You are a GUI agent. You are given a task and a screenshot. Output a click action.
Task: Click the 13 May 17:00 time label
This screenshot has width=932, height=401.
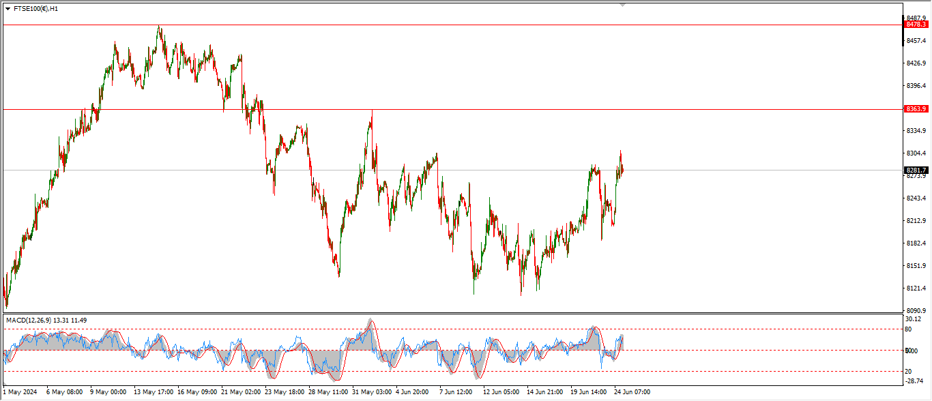[154, 392]
